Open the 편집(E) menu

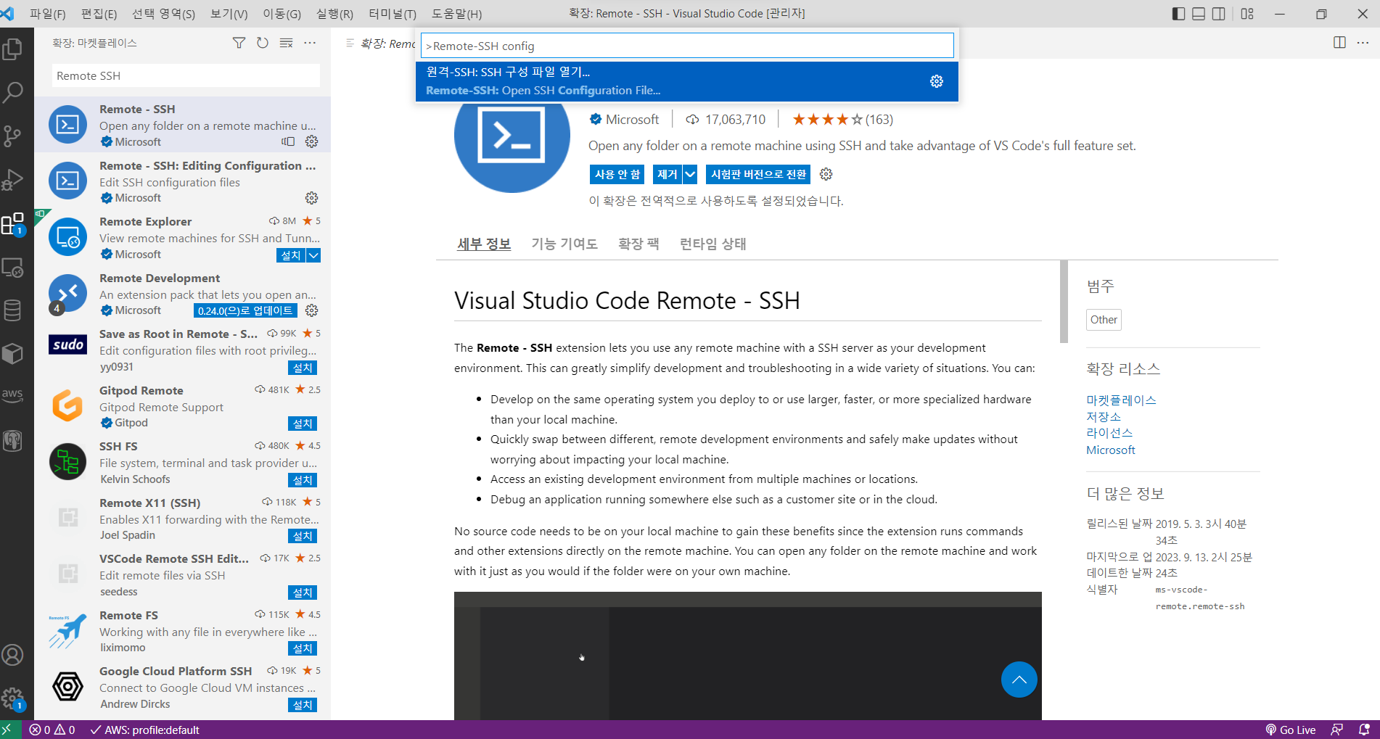pos(99,14)
